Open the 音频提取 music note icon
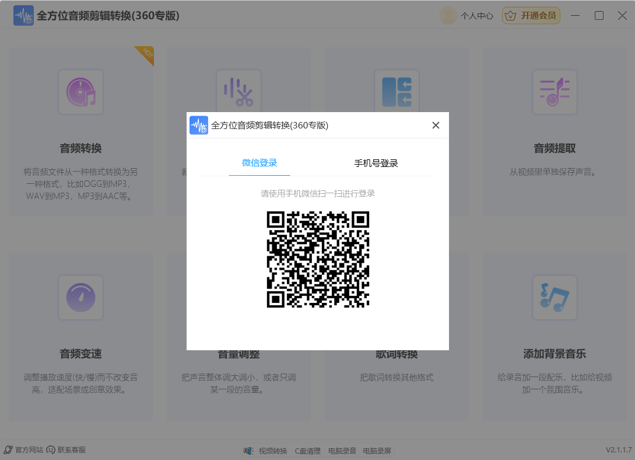The height and width of the screenshot is (460, 635). click(x=555, y=92)
